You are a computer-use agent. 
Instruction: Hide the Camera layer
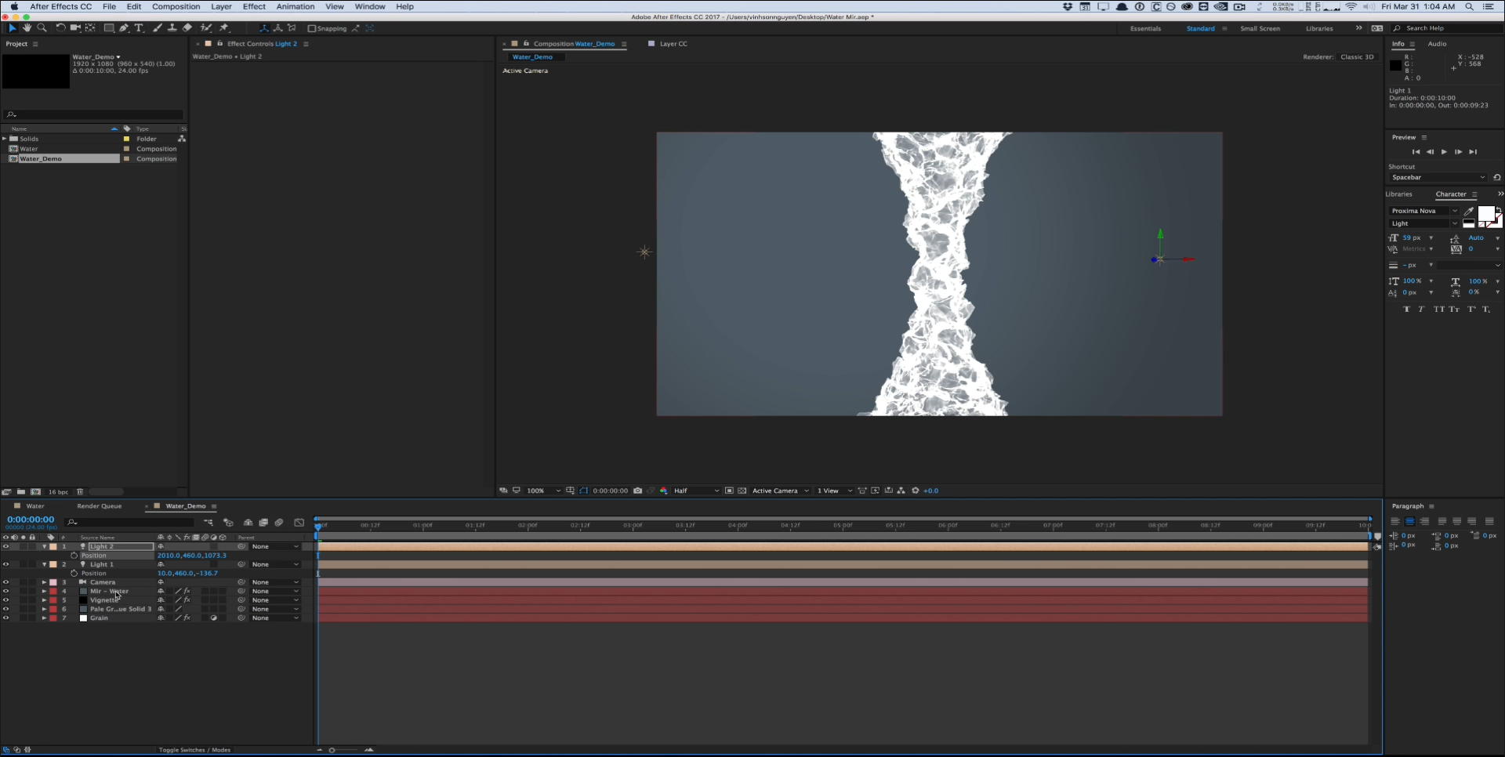click(x=5, y=582)
